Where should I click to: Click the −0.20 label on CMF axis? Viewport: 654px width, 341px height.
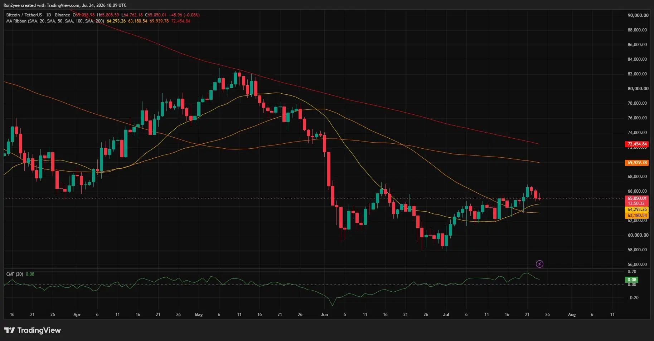[x=633, y=298]
